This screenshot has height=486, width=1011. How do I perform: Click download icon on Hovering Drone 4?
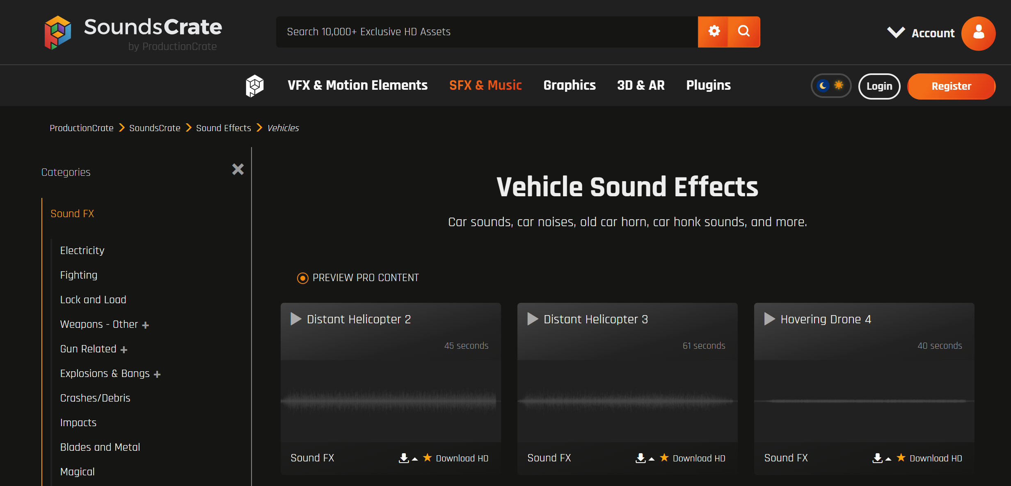coord(877,458)
